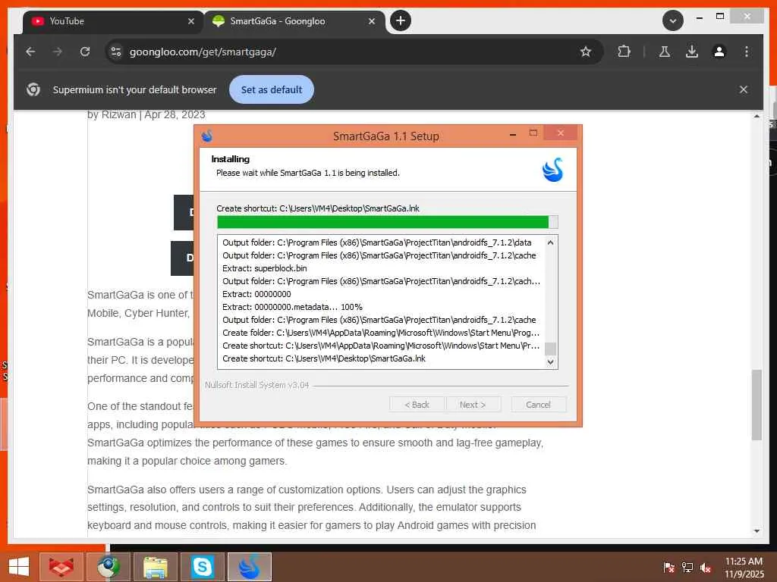Bookmark this page with star icon
The width and height of the screenshot is (777, 582).
tap(586, 52)
